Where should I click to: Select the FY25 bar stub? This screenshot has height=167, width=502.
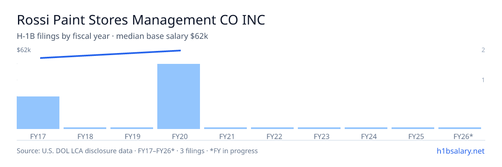(x=413, y=128)
